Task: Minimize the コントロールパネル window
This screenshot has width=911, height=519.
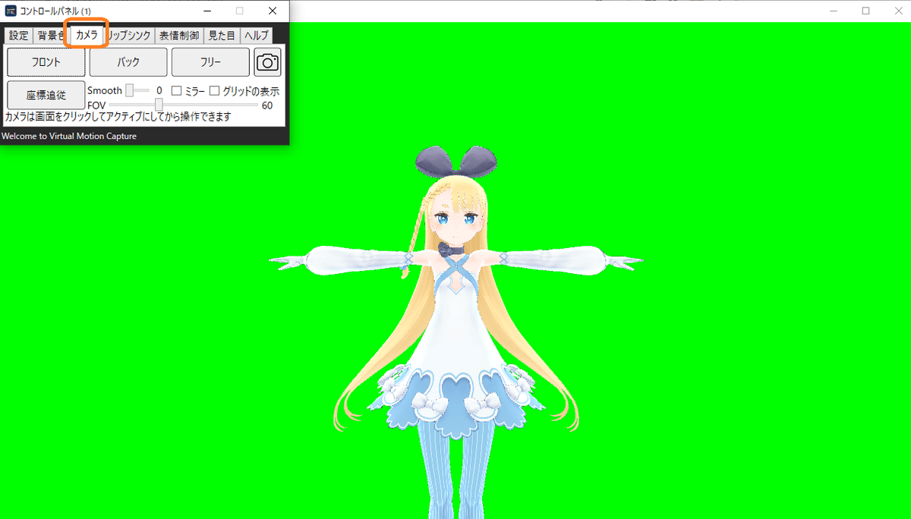Action: pos(206,11)
